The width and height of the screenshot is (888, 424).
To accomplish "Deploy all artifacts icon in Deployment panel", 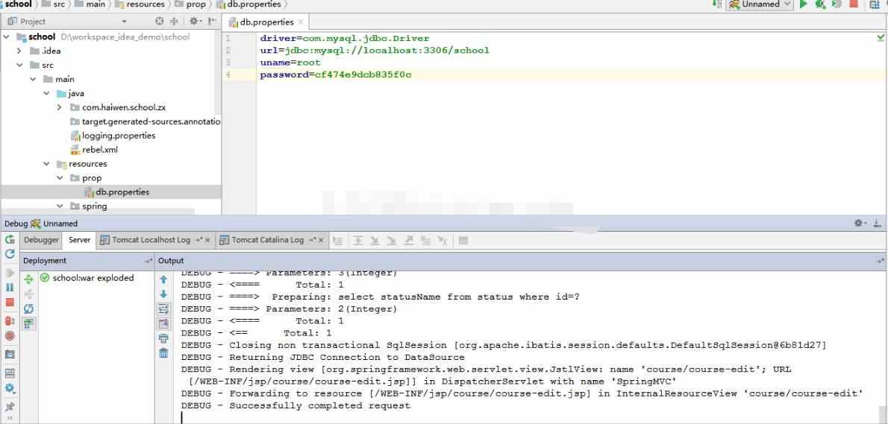I will (x=28, y=279).
